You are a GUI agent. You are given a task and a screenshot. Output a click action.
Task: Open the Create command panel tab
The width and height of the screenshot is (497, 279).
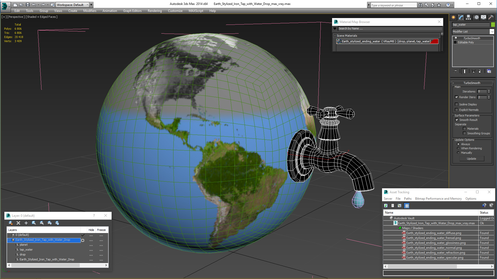(454, 17)
